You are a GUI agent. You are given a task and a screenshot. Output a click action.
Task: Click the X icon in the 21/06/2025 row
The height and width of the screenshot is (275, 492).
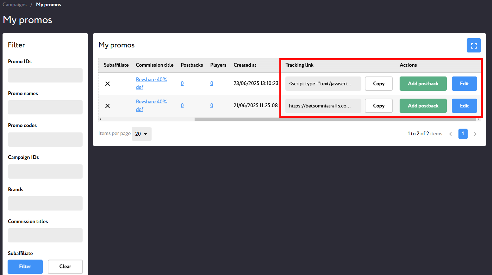[x=108, y=106]
